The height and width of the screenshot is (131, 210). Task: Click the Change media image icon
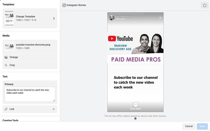click(x=6, y=57)
